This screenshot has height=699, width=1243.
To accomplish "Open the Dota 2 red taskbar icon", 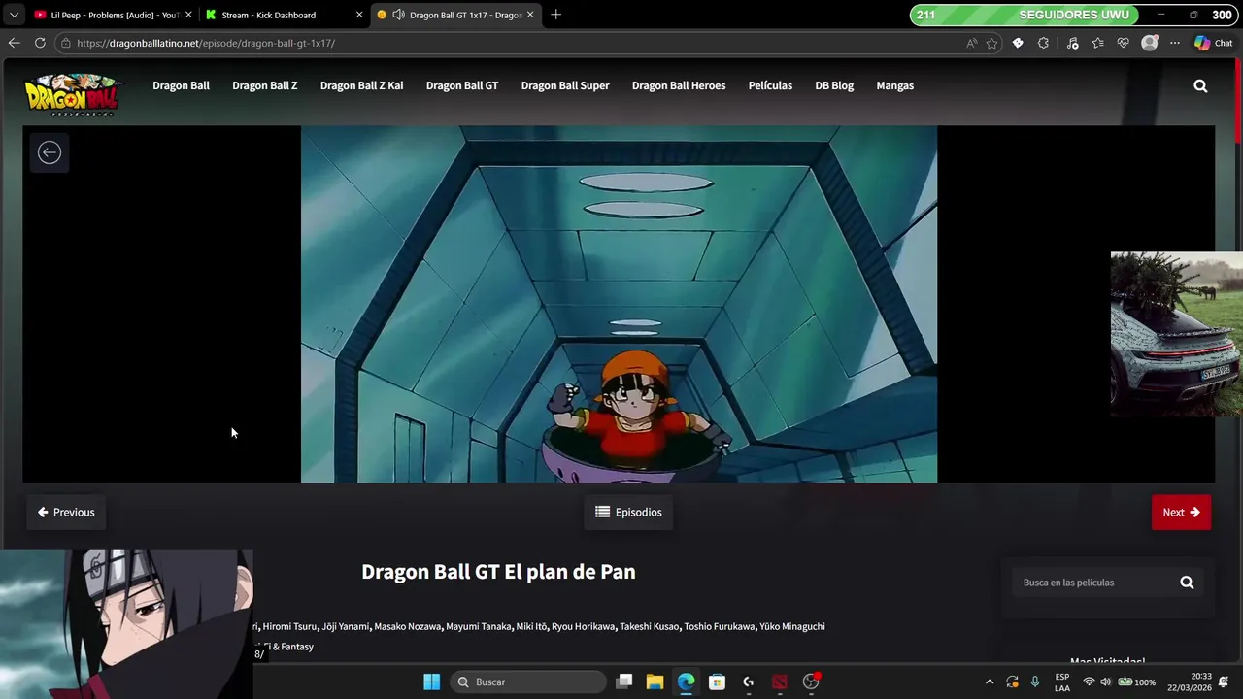I will click(x=779, y=682).
